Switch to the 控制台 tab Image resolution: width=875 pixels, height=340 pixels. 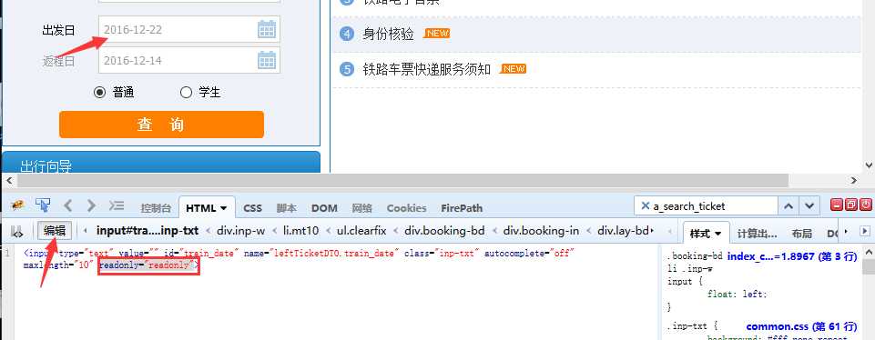tap(156, 208)
